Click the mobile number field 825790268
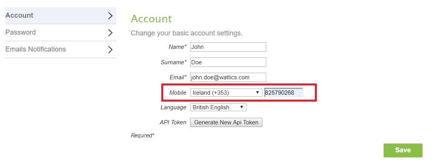Viewport: 443px width, 162px height. point(284,93)
